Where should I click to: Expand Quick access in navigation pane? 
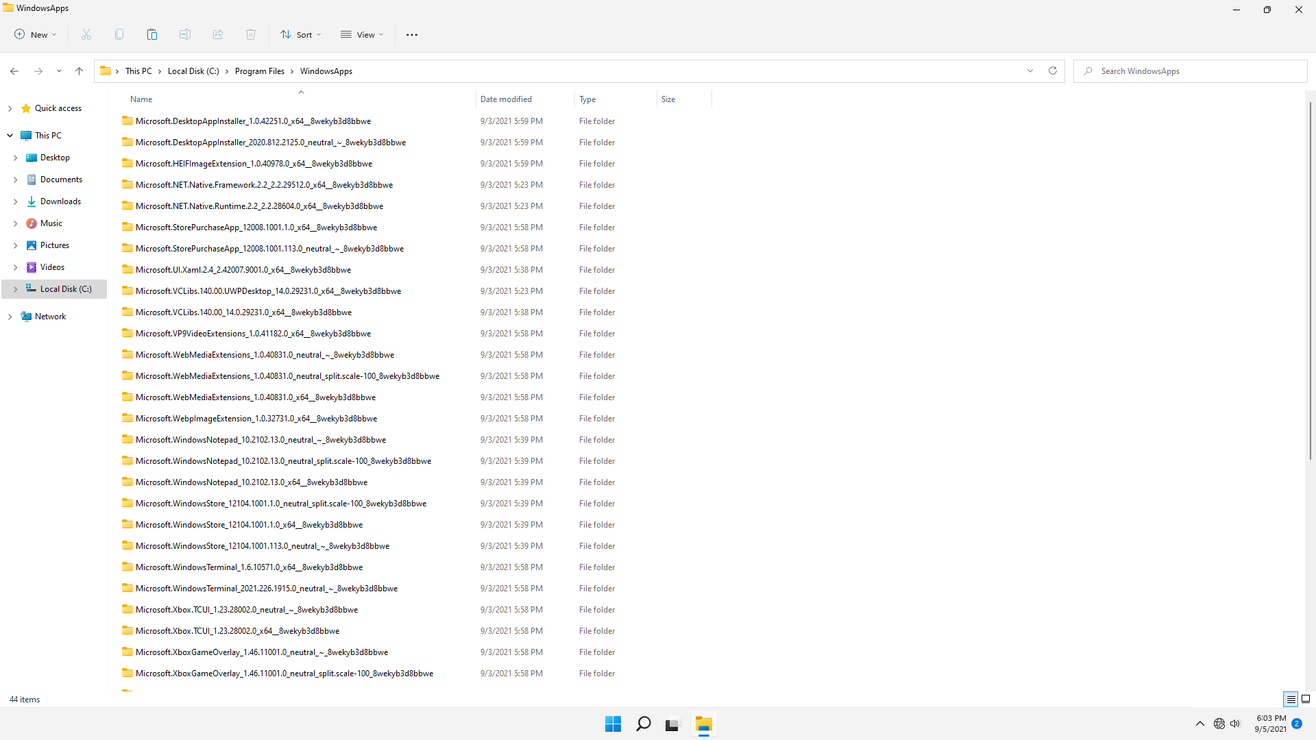(x=10, y=108)
